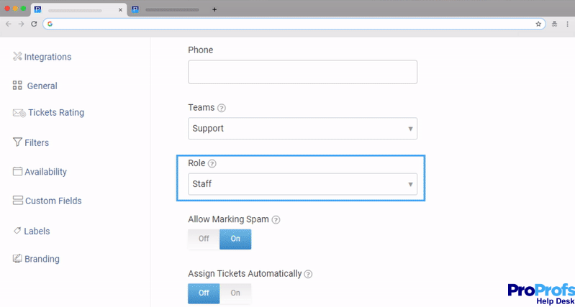Click the Availability calendar icon
Image resolution: width=575 pixels, height=307 pixels.
point(17,171)
